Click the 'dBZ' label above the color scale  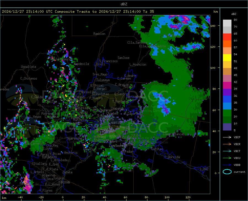pyautogui.click(x=234, y=14)
